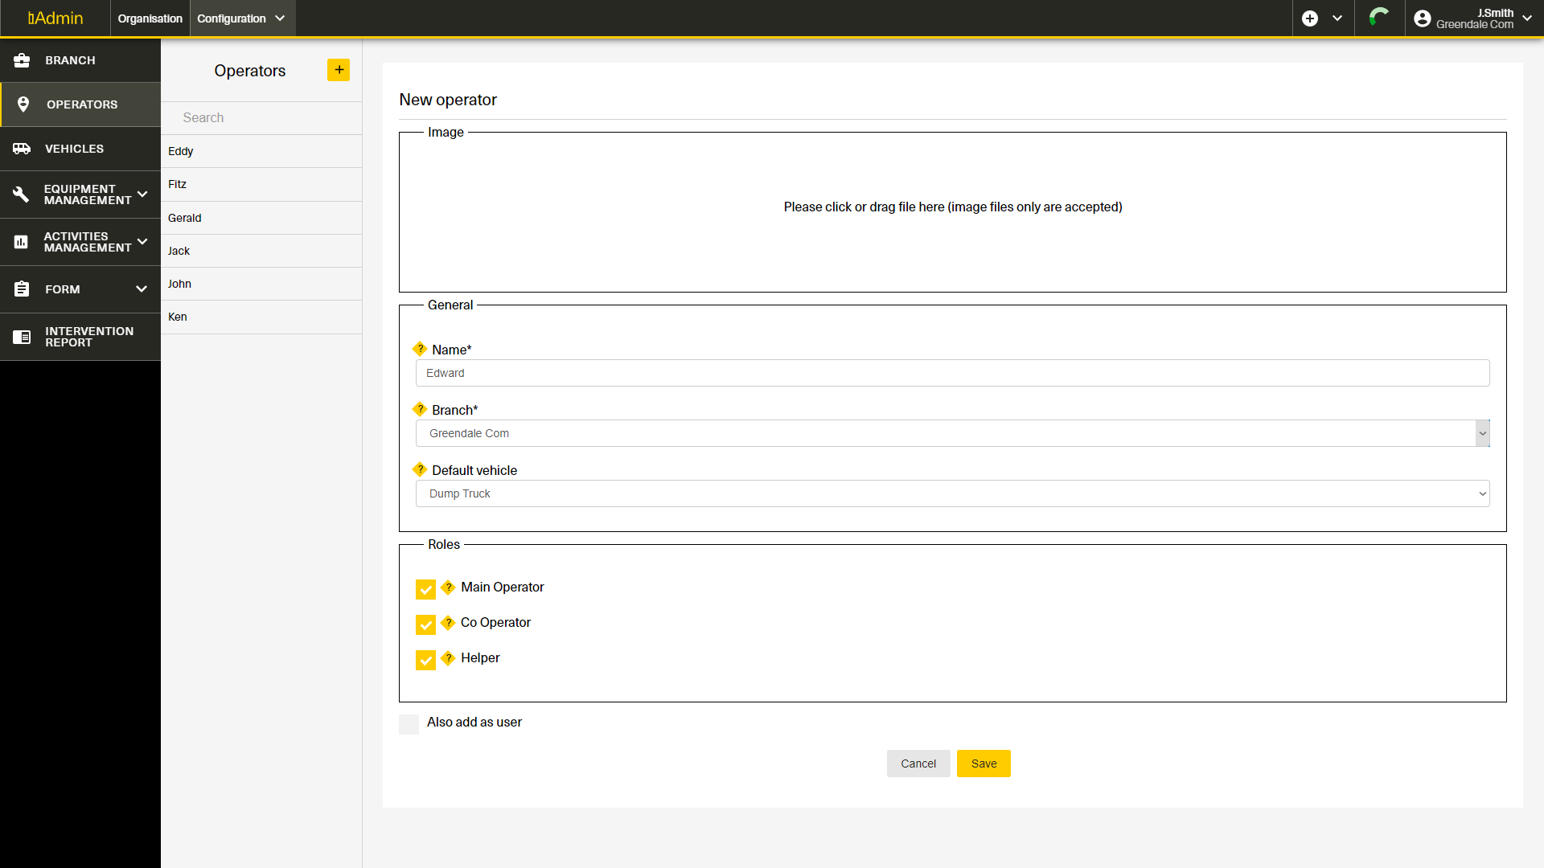Click the operator Search field
The height and width of the screenshot is (868, 1544).
click(261, 117)
